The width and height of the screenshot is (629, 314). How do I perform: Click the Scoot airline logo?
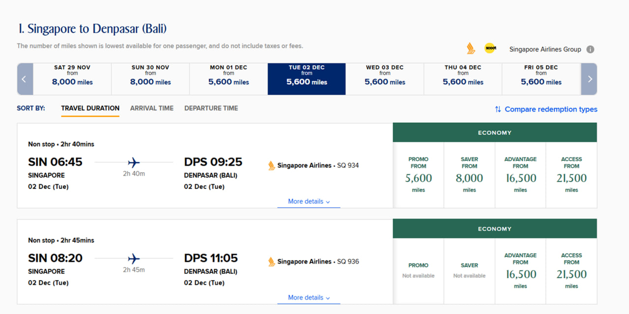pyautogui.click(x=490, y=49)
